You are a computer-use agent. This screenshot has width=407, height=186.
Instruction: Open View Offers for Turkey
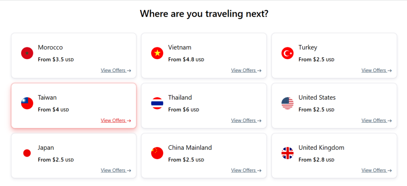(376, 70)
